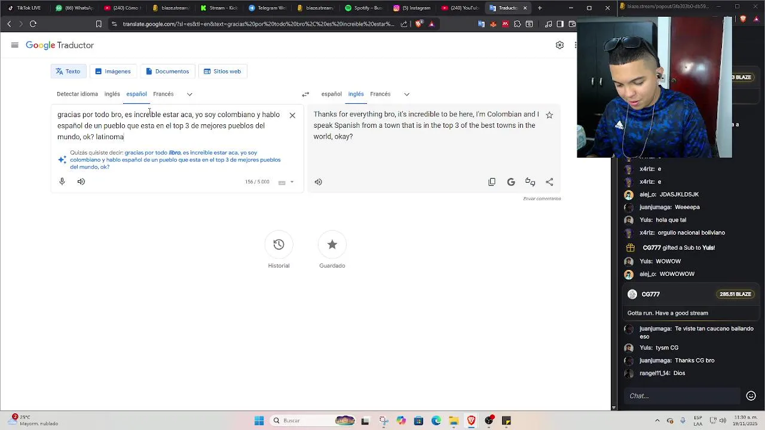This screenshot has width=765, height=430.
Task: Open a new browser tab
Action: coord(540,8)
